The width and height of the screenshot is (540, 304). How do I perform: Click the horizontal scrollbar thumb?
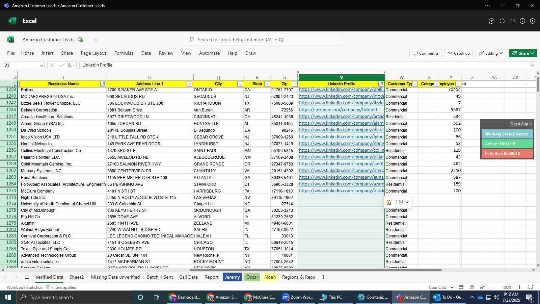(x=316, y=270)
